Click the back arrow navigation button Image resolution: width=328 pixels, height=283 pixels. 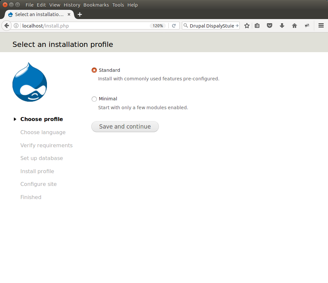pos(7,26)
